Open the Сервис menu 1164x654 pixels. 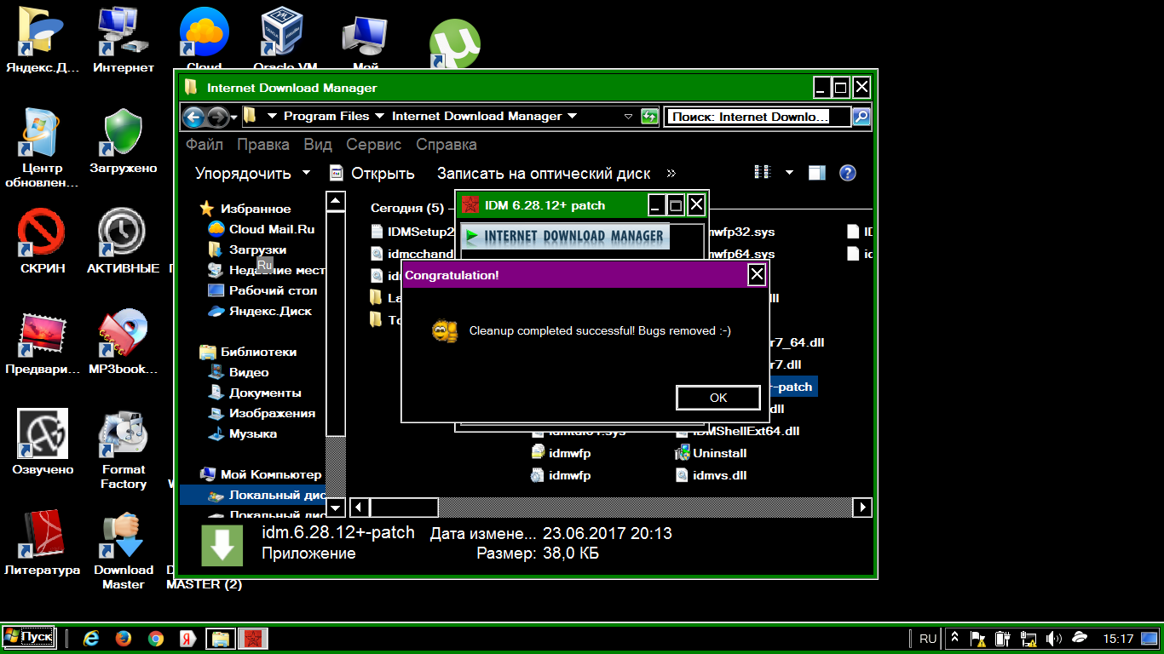[x=374, y=144]
